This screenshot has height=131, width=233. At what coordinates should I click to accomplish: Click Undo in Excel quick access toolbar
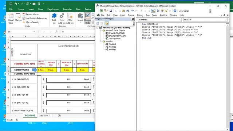16,4
